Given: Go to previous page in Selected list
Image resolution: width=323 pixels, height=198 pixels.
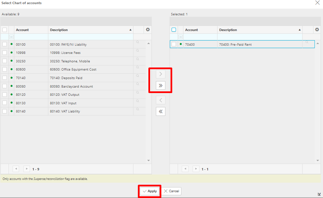Looking at the screenshot, I should click(x=185, y=169).
